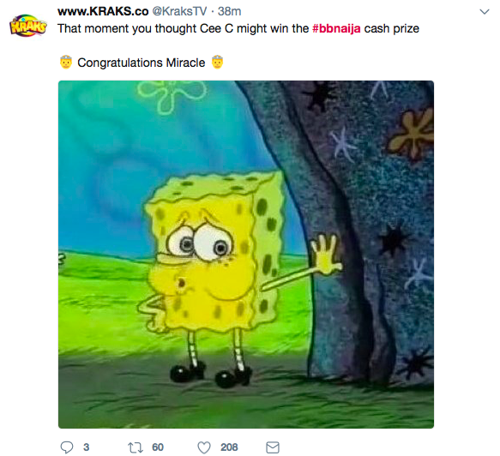Click the first angel emoji before Congratulations

66,62
